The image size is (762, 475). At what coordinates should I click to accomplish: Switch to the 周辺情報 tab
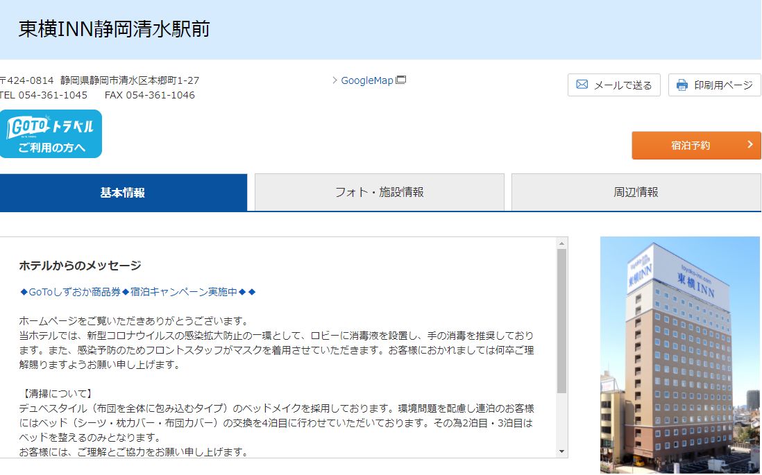click(x=636, y=192)
